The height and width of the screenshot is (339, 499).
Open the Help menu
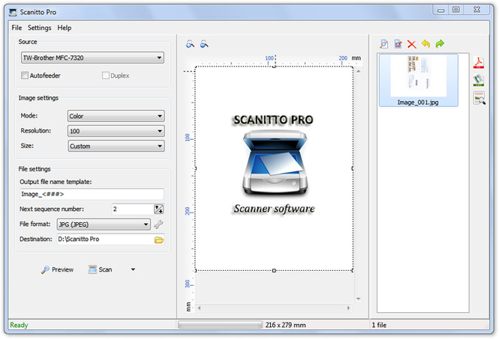[65, 28]
